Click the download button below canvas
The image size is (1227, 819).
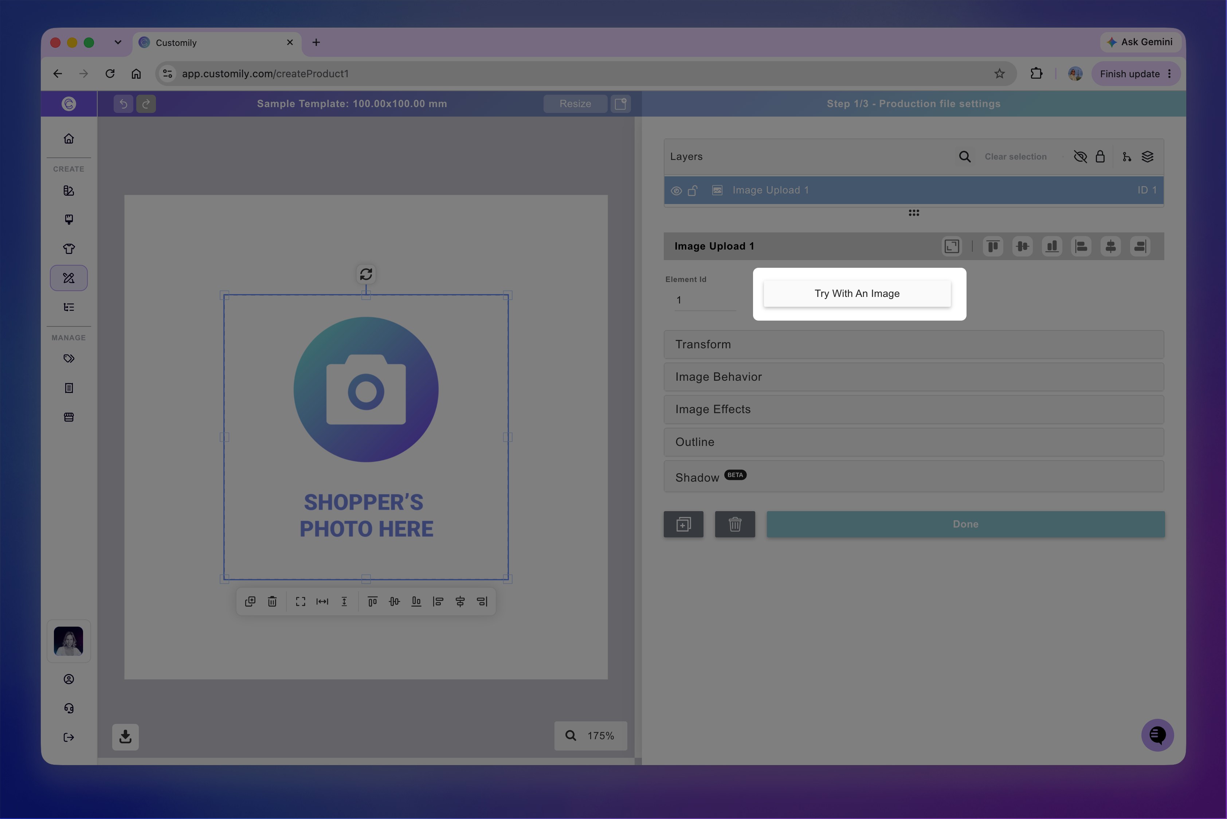[x=125, y=737]
